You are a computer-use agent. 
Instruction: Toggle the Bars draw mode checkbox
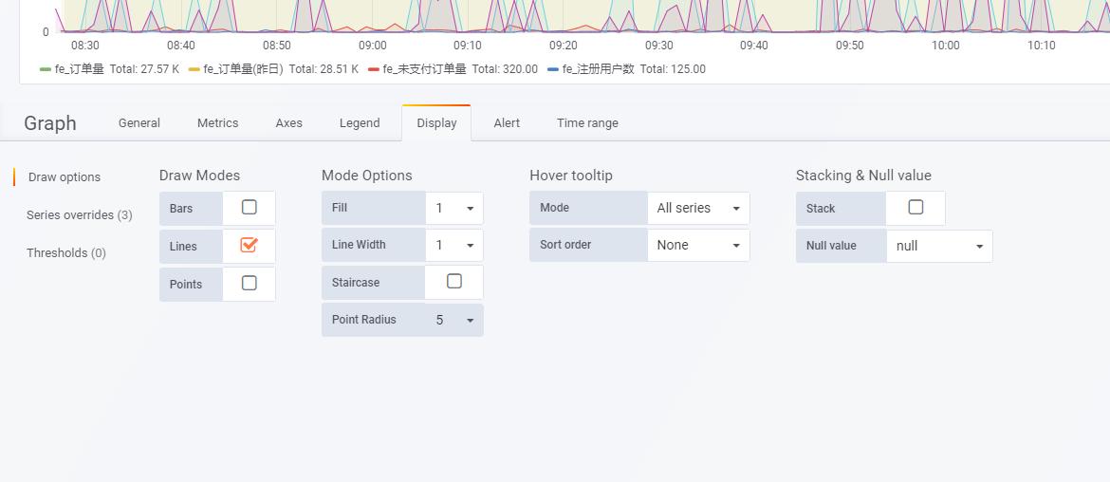[x=249, y=207]
